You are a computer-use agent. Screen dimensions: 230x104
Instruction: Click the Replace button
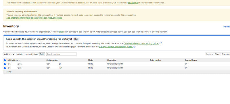(210, 54)
